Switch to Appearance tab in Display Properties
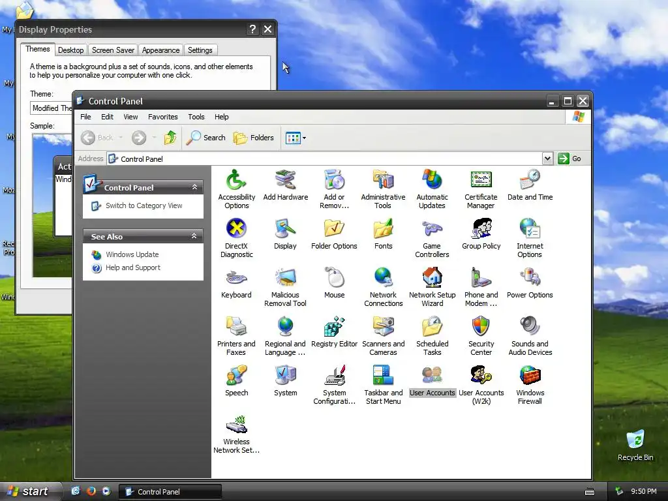 click(160, 50)
